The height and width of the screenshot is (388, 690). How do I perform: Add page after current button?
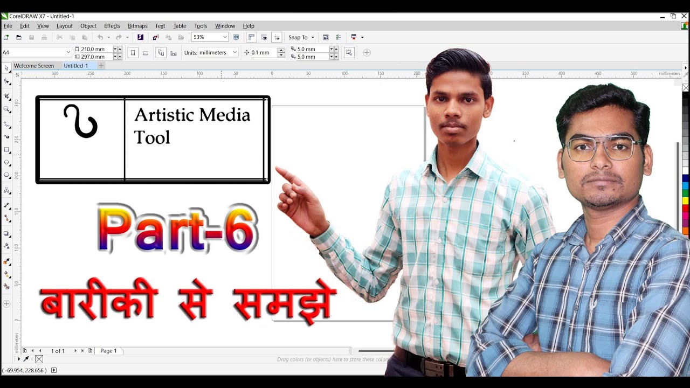(x=90, y=351)
